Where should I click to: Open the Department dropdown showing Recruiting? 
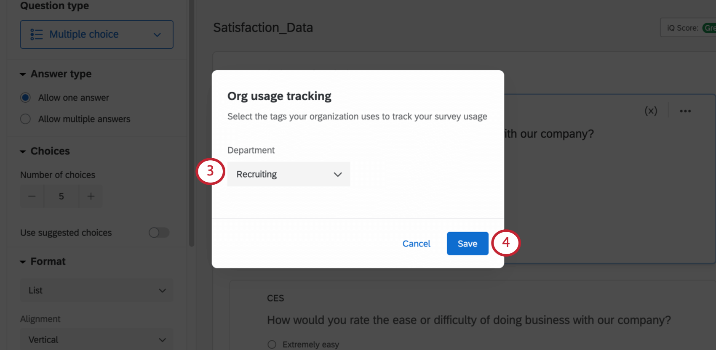point(289,174)
